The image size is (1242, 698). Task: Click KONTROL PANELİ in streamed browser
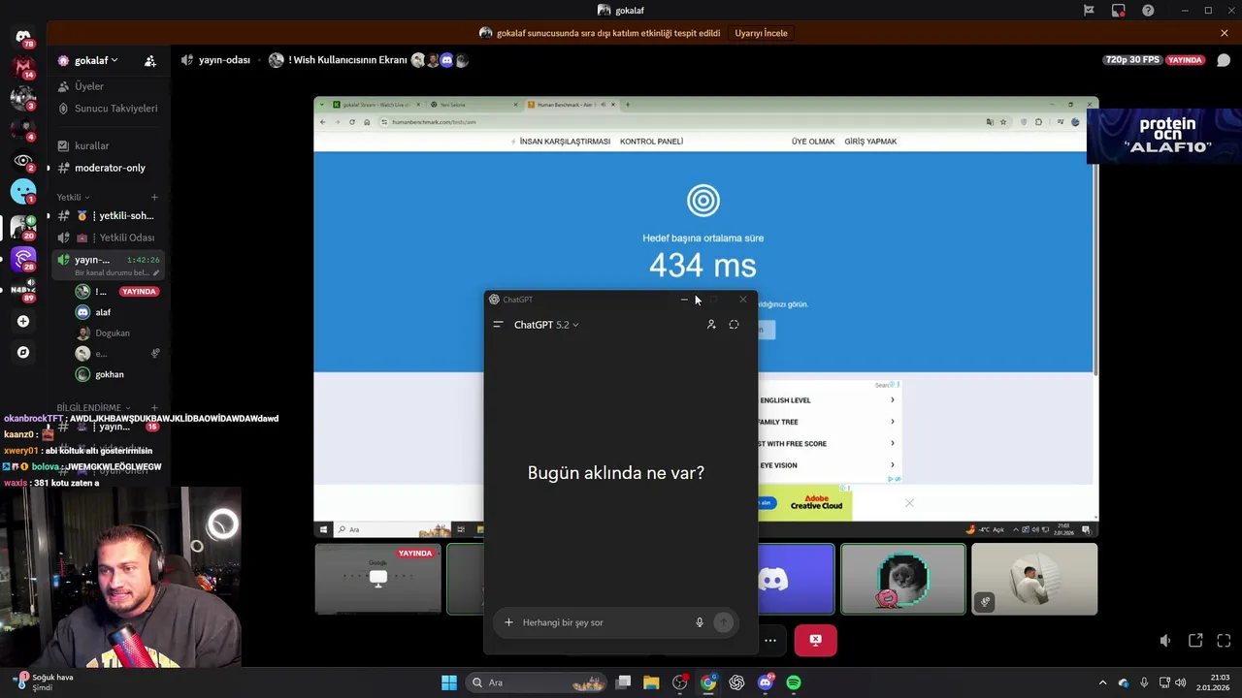click(x=651, y=142)
